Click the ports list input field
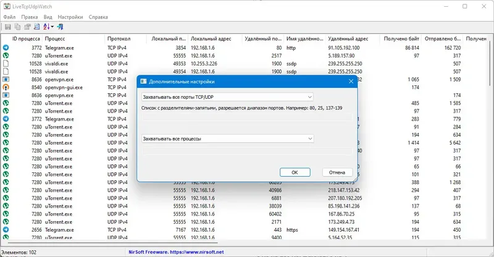This screenshot has height=257, width=494. pyautogui.click(x=247, y=117)
